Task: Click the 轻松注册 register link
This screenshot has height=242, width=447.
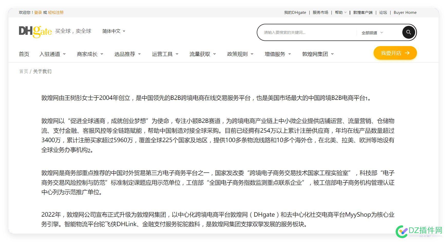Action: 56,12
